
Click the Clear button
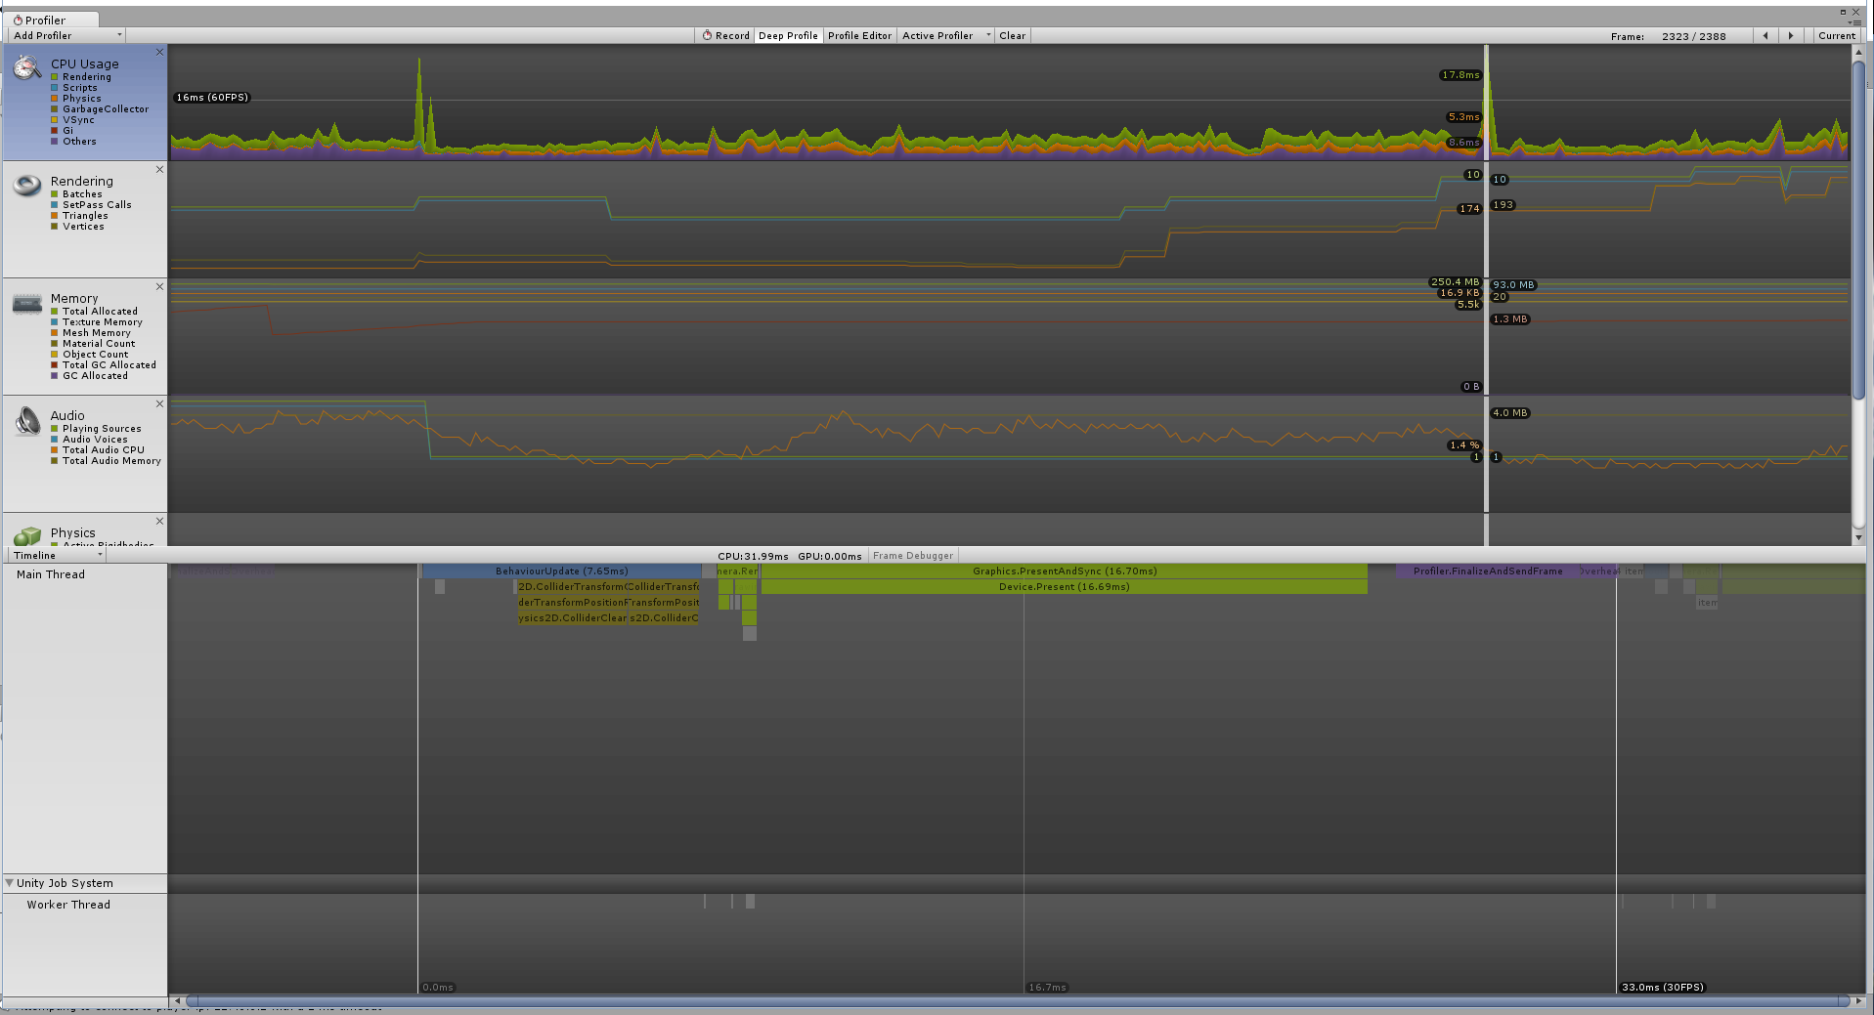point(1013,35)
